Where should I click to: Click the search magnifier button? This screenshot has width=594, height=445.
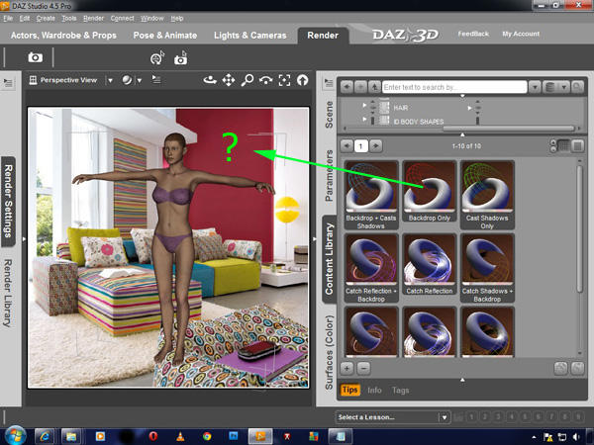578,87
